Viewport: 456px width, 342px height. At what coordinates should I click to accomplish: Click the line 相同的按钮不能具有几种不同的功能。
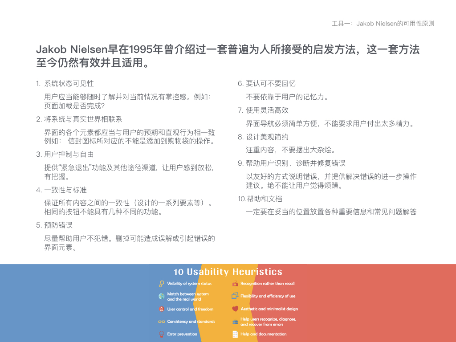[x=103, y=212]
